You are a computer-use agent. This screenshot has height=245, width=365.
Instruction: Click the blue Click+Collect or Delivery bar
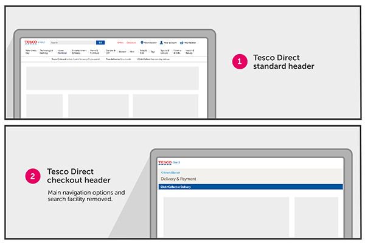(x=251, y=187)
